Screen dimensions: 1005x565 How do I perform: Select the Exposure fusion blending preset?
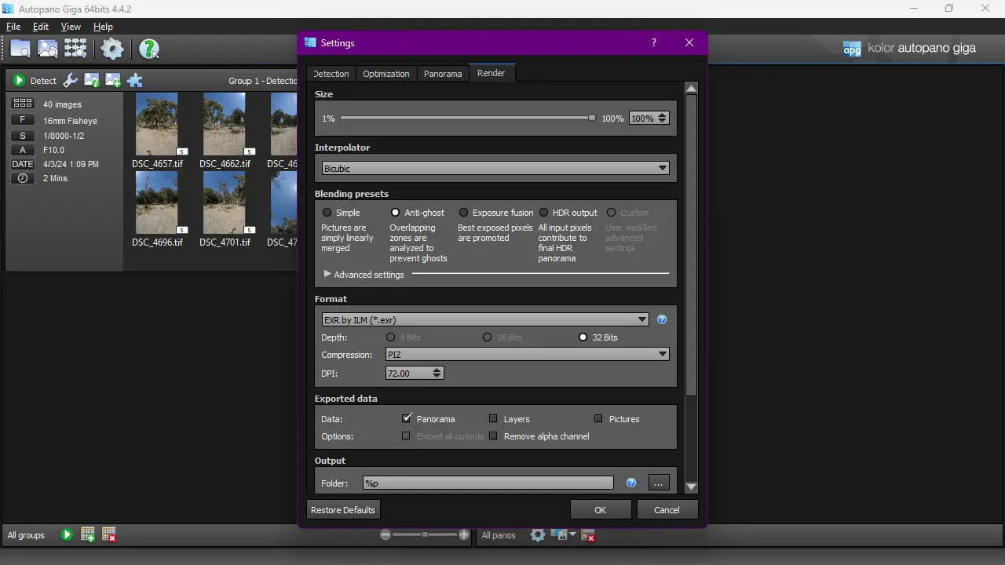point(463,213)
